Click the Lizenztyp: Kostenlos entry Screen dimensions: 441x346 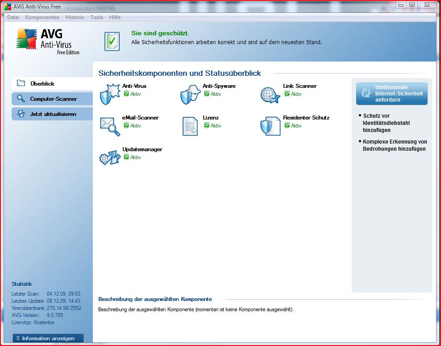(x=33, y=322)
